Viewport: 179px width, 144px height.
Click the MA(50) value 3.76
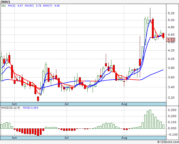coord(38,6)
